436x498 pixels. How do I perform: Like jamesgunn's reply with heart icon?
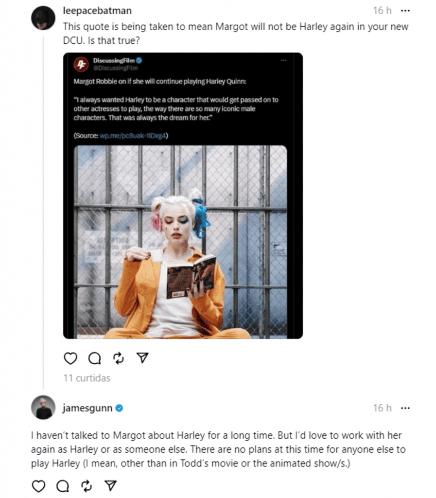[x=39, y=486]
